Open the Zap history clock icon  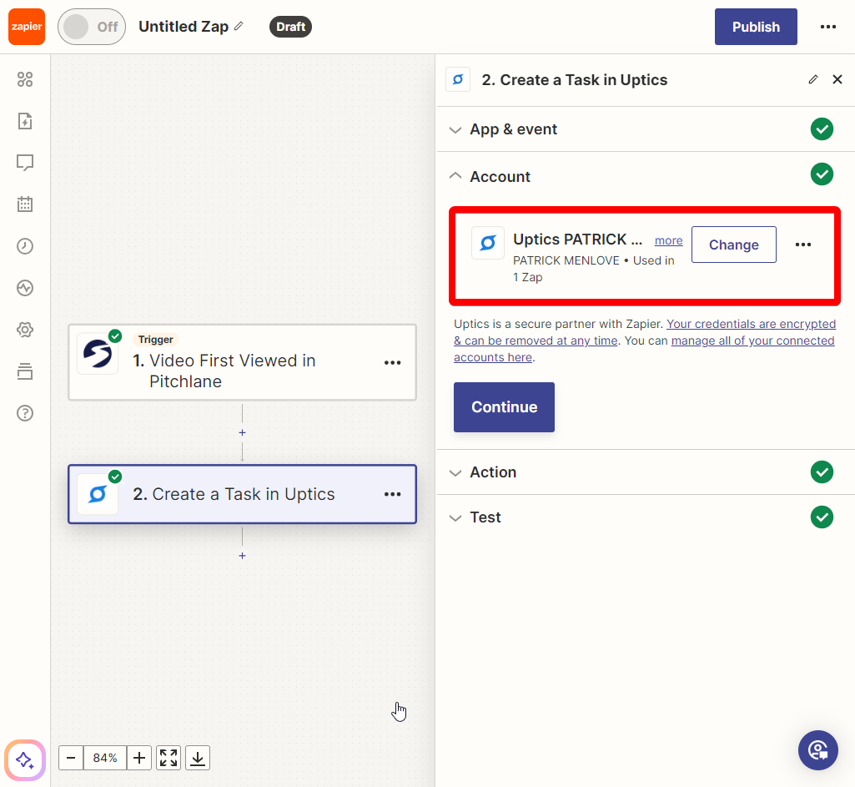[25, 246]
